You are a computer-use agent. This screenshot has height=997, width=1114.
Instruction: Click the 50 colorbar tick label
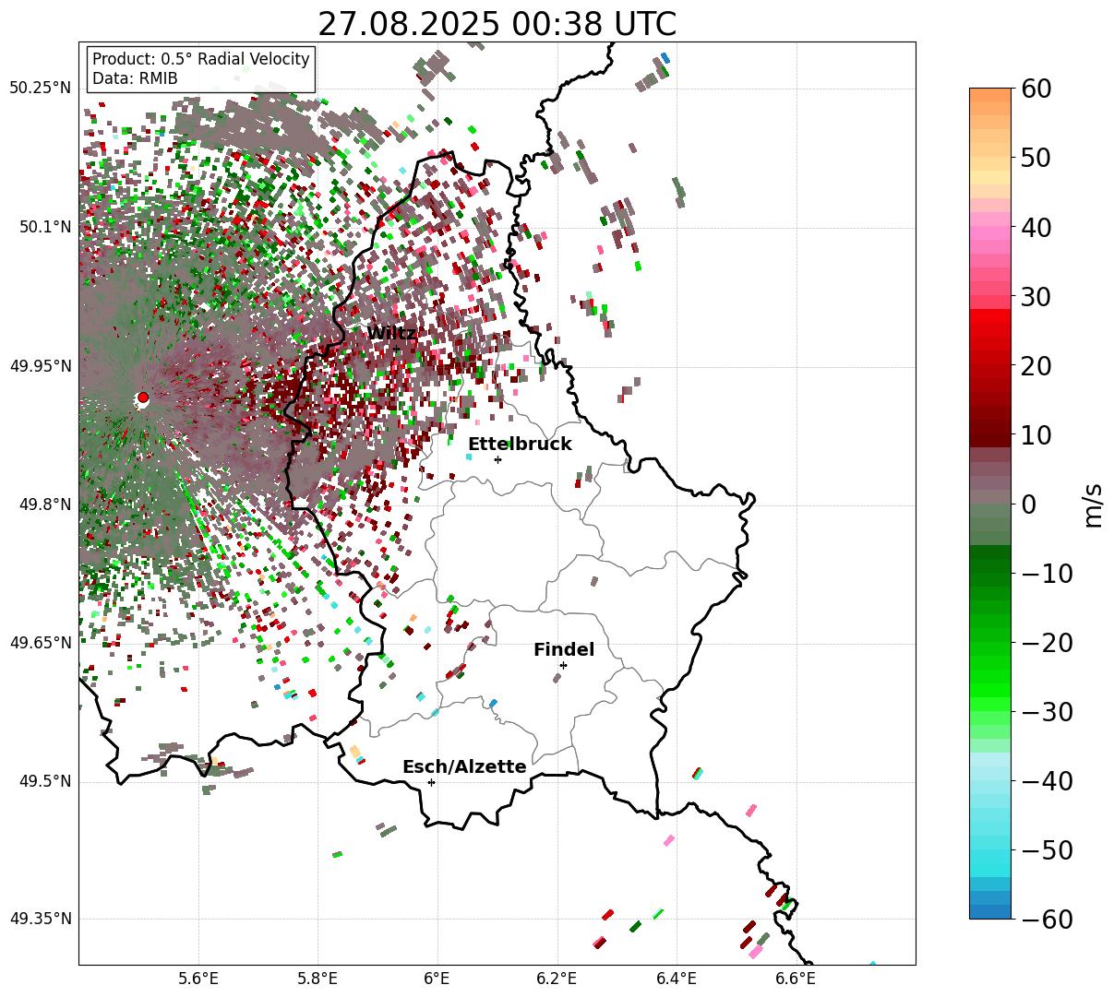[x=1037, y=158]
